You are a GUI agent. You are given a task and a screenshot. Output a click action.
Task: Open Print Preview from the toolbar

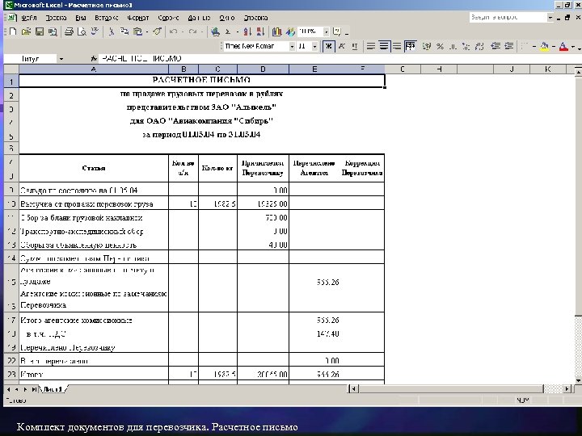point(82,31)
